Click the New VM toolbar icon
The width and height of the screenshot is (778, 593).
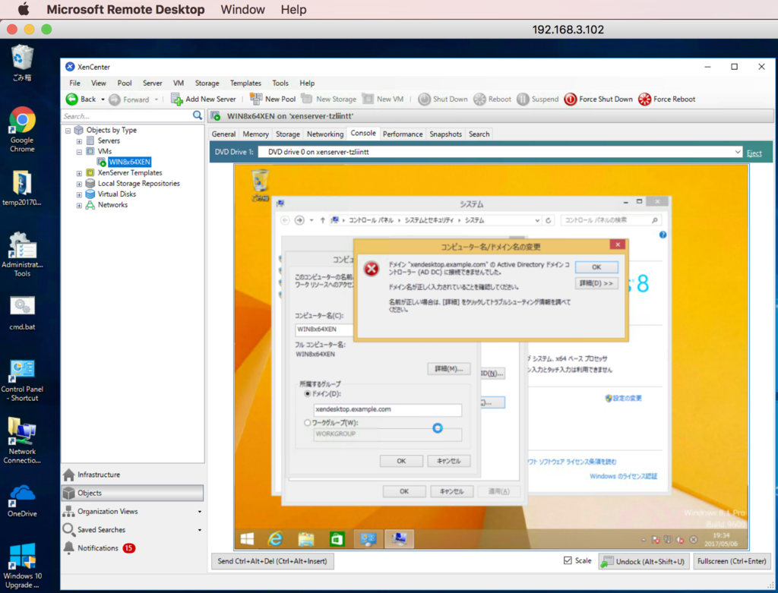(368, 99)
